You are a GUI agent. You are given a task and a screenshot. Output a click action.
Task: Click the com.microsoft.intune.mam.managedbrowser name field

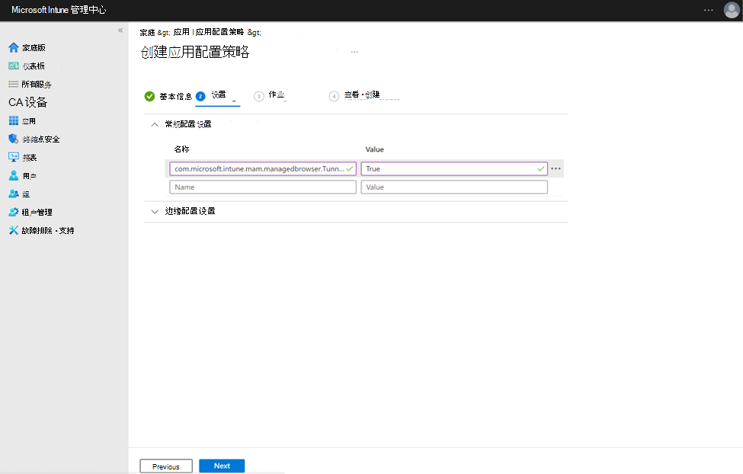263,168
